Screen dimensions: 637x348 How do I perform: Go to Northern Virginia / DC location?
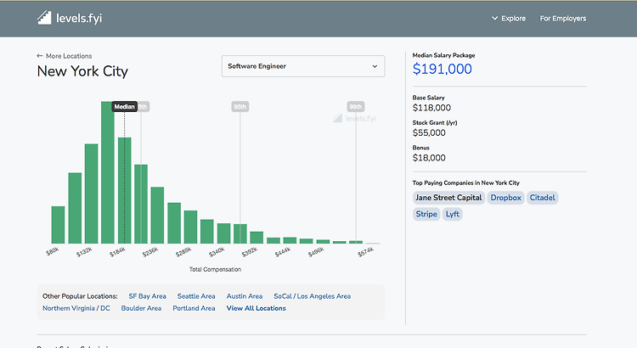(x=76, y=308)
